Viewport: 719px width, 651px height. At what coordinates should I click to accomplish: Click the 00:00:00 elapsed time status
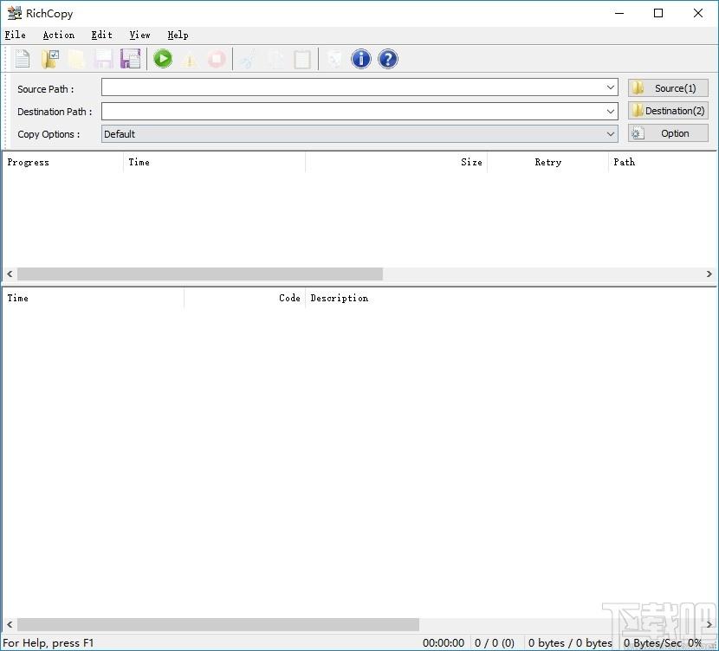point(444,643)
